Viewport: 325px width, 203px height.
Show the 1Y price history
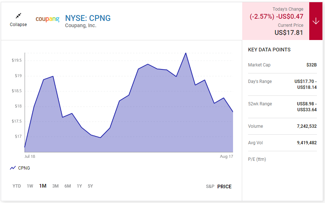coord(80,186)
